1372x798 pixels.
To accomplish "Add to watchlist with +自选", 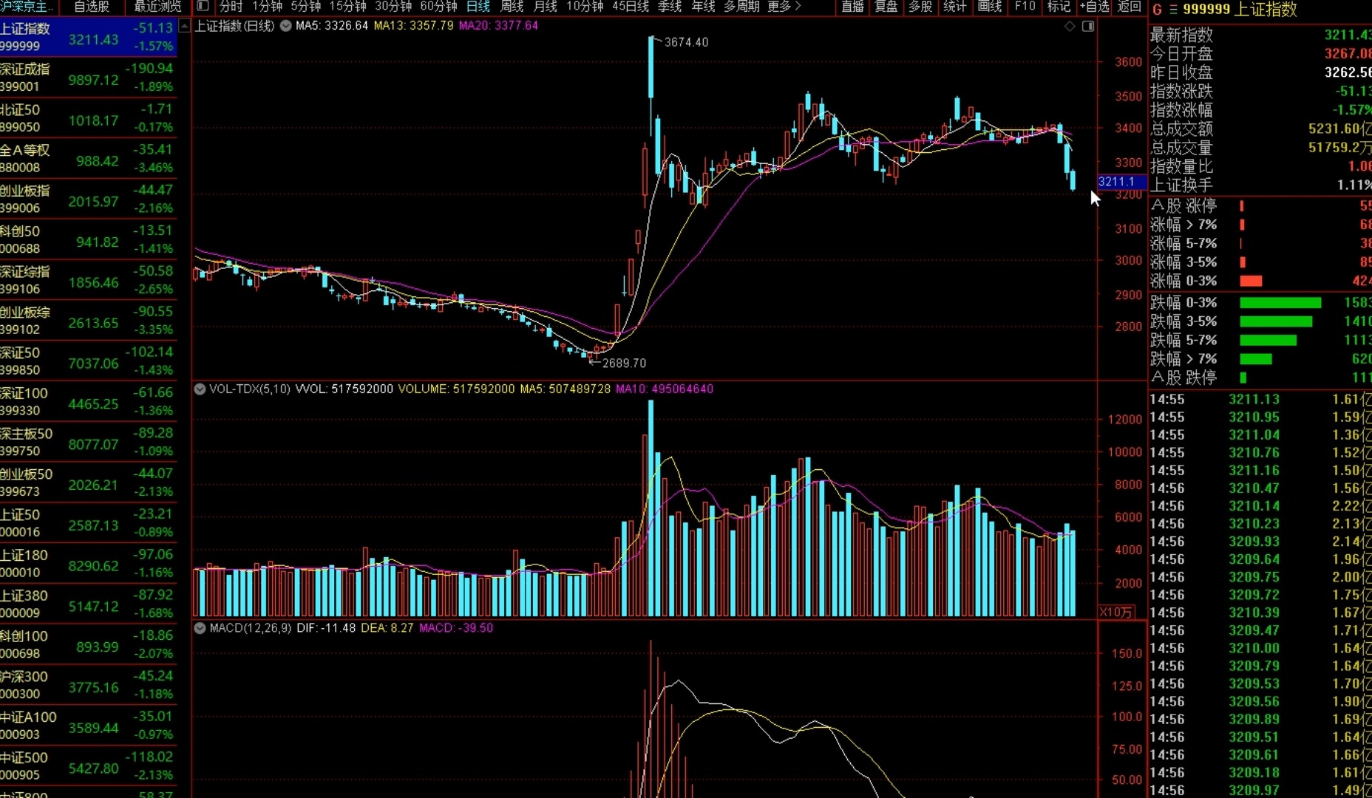I will click(1094, 7).
